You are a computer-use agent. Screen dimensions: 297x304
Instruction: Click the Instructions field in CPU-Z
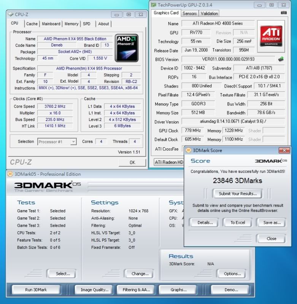(x=89, y=88)
